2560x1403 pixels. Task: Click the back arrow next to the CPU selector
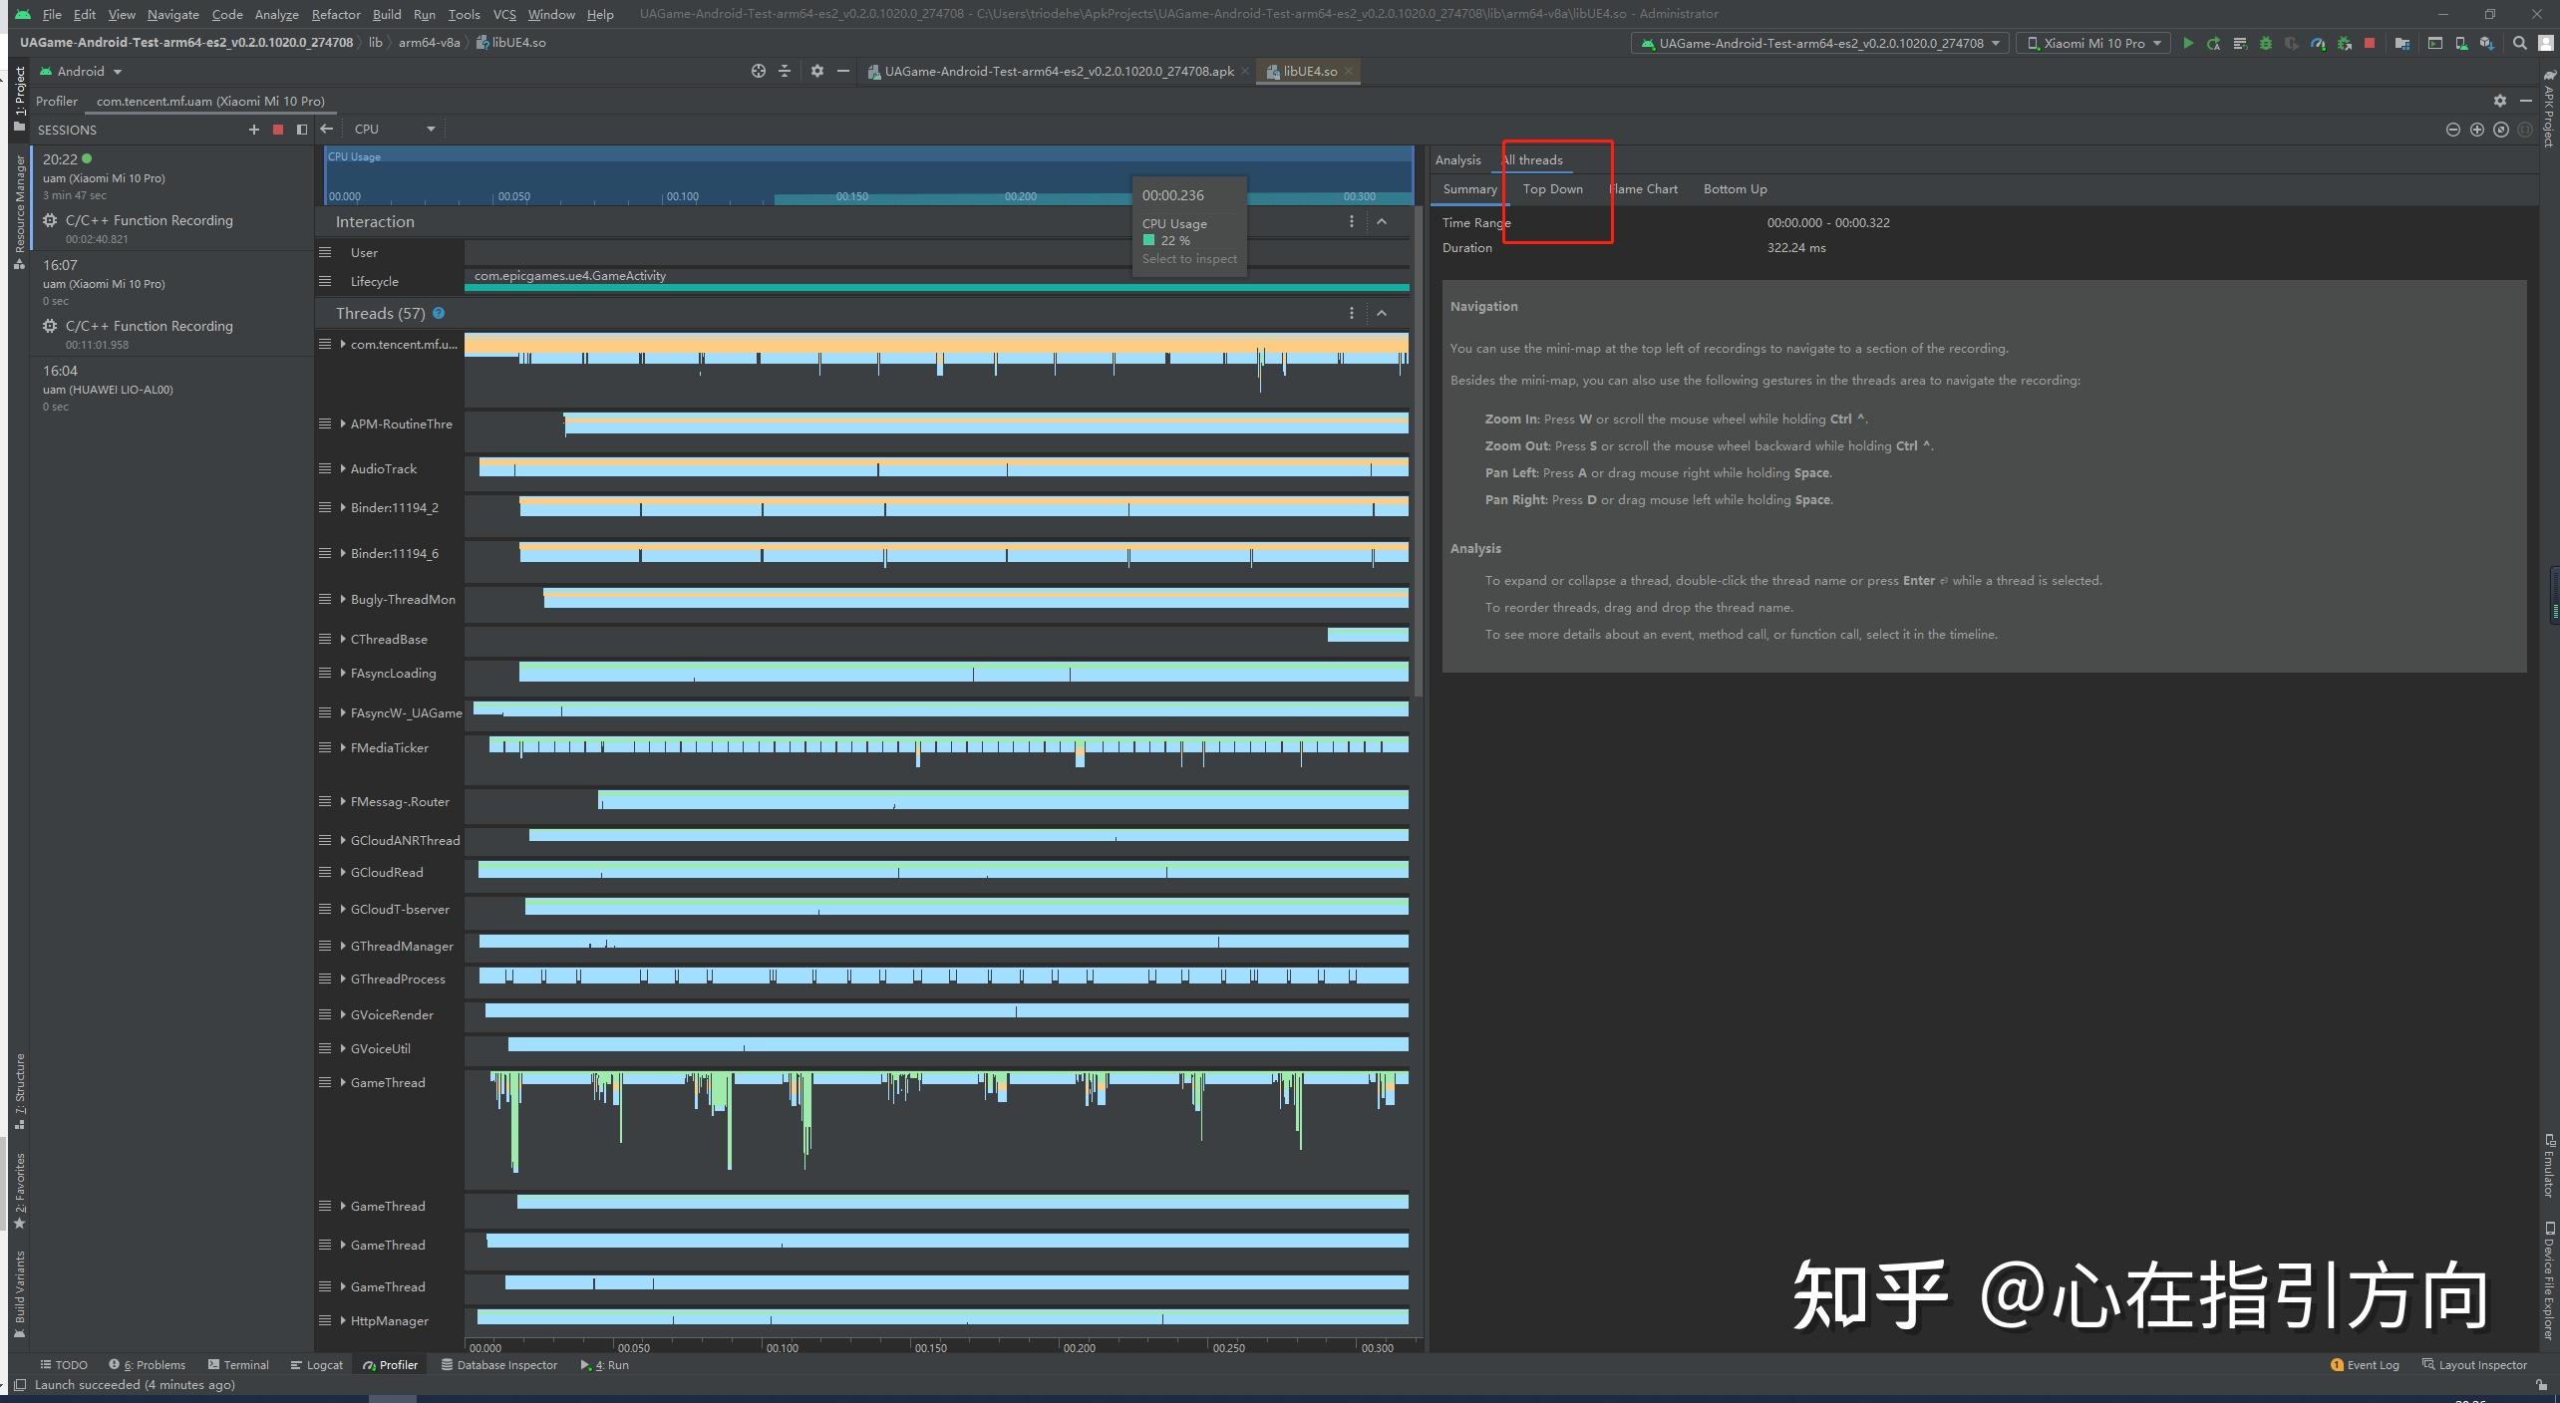pos(327,129)
